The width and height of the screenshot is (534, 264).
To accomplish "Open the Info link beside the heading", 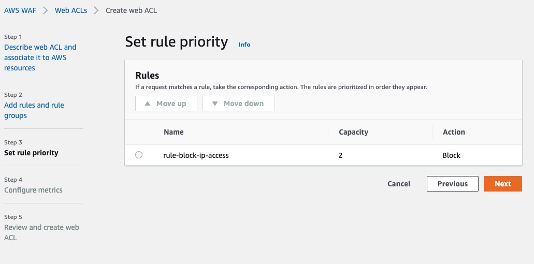I will tap(244, 45).
